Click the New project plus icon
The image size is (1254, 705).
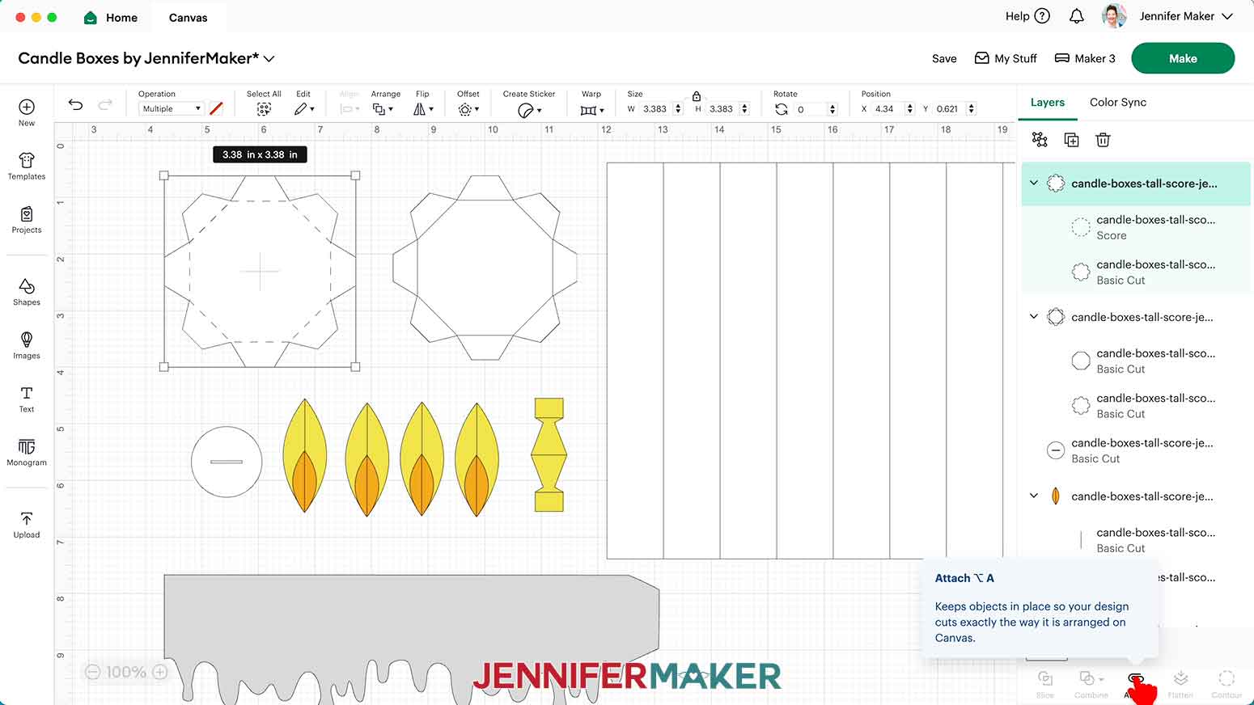click(27, 107)
